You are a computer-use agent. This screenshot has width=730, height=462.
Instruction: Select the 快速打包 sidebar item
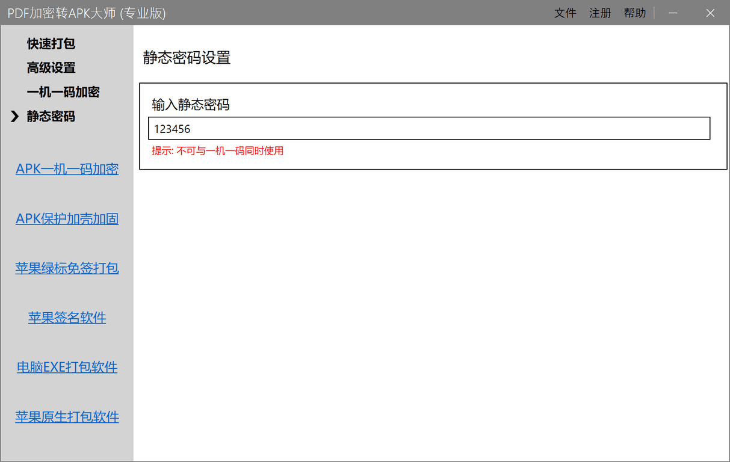click(51, 43)
